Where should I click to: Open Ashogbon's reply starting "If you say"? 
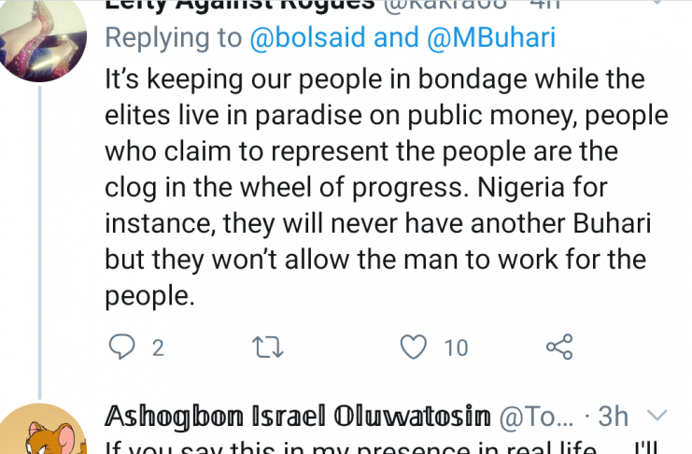tap(374, 447)
